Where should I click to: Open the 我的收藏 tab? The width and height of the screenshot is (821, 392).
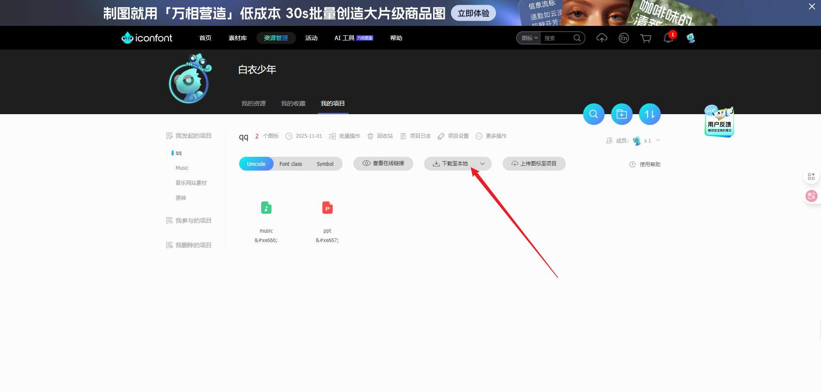293,103
